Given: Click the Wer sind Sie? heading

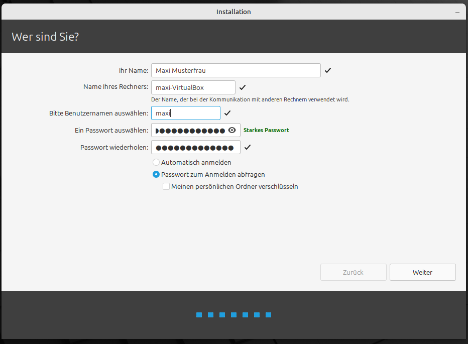Looking at the screenshot, I should (x=45, y=37).
